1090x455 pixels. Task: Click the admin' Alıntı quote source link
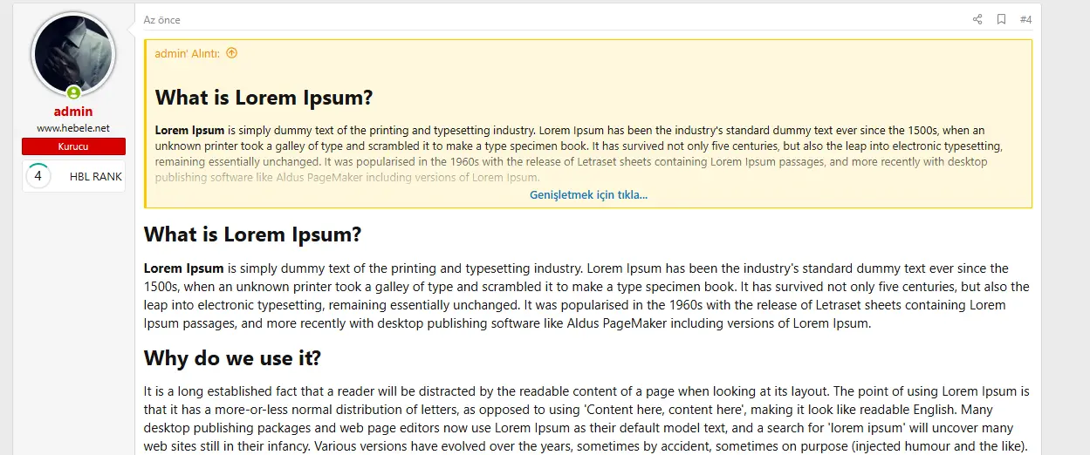point(188,53)
